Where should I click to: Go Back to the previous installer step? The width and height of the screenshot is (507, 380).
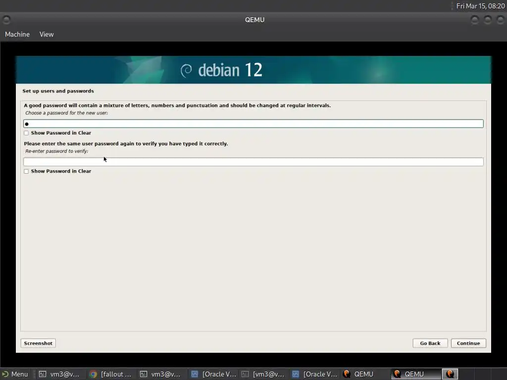[430, 343]
